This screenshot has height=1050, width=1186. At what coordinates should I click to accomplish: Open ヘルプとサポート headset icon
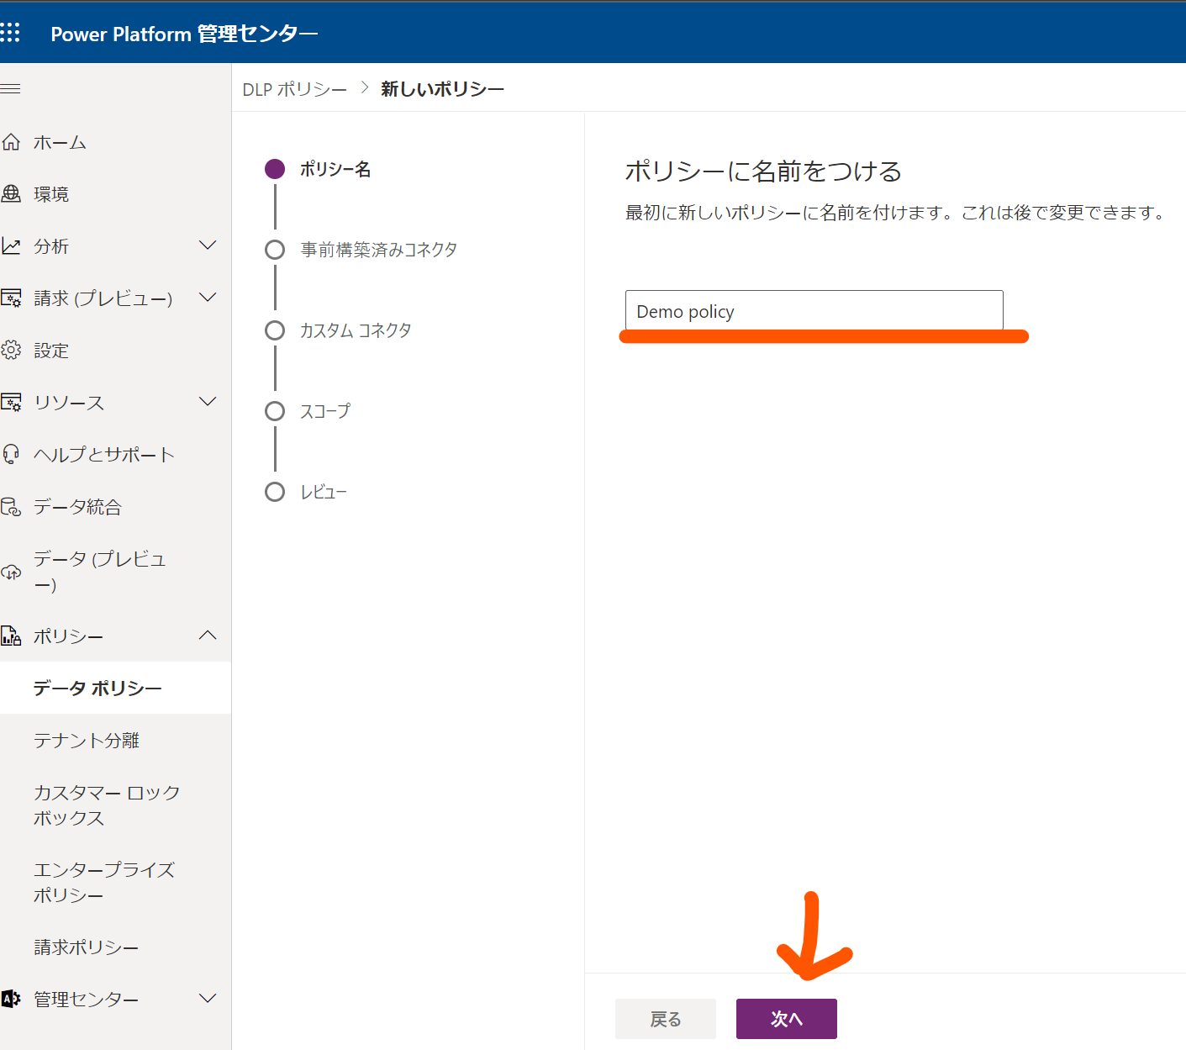(x=12, y=453)
